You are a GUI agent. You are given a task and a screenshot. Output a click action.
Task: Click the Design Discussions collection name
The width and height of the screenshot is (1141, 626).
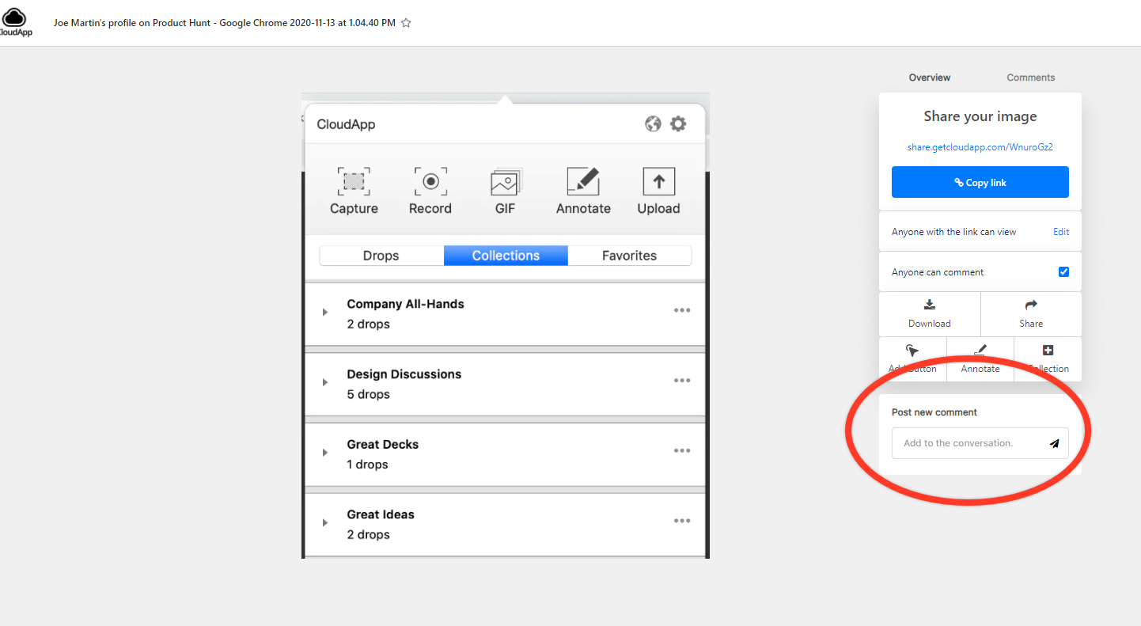[404, 374]
